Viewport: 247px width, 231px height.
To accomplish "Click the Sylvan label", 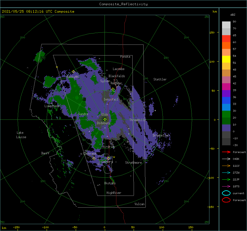I will (105, 81).
